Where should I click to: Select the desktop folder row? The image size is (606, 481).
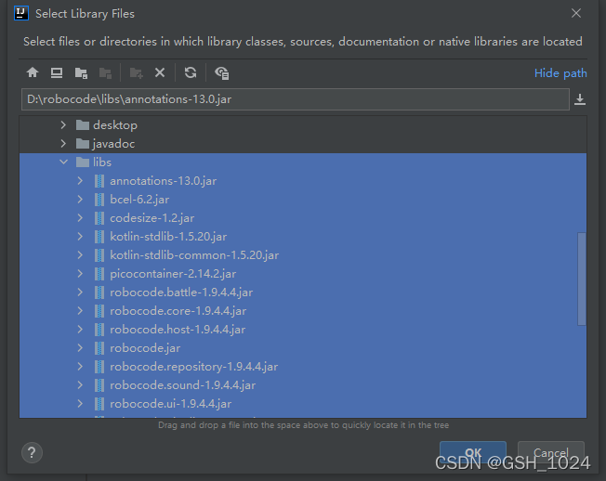(x=303, y=125)
